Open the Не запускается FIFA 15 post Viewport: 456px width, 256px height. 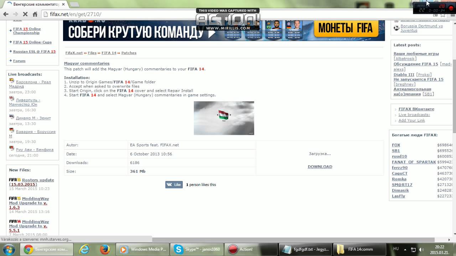point(419,79)
